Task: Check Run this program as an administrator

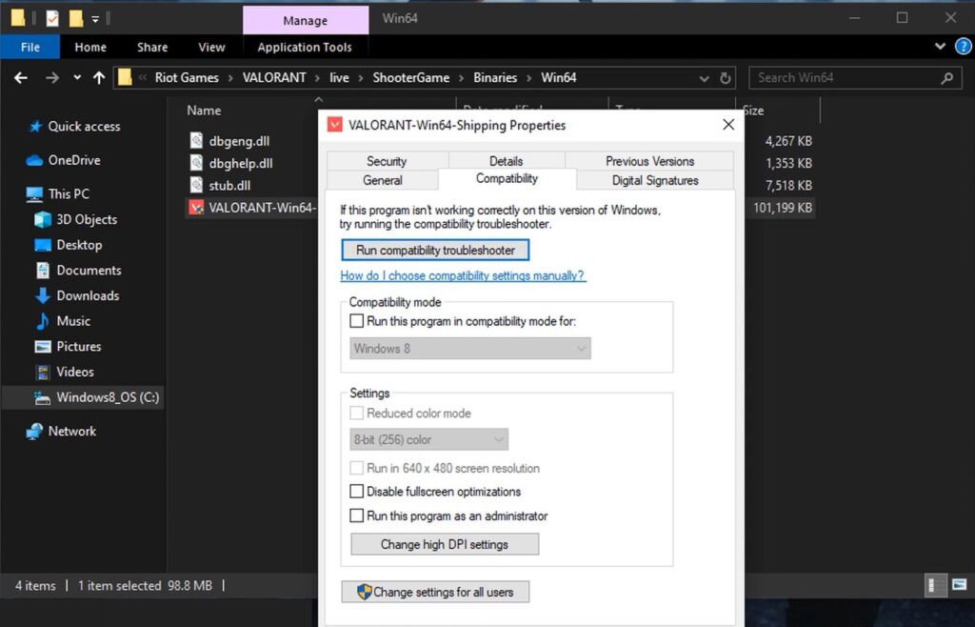Action: click(x=357, y=516)
